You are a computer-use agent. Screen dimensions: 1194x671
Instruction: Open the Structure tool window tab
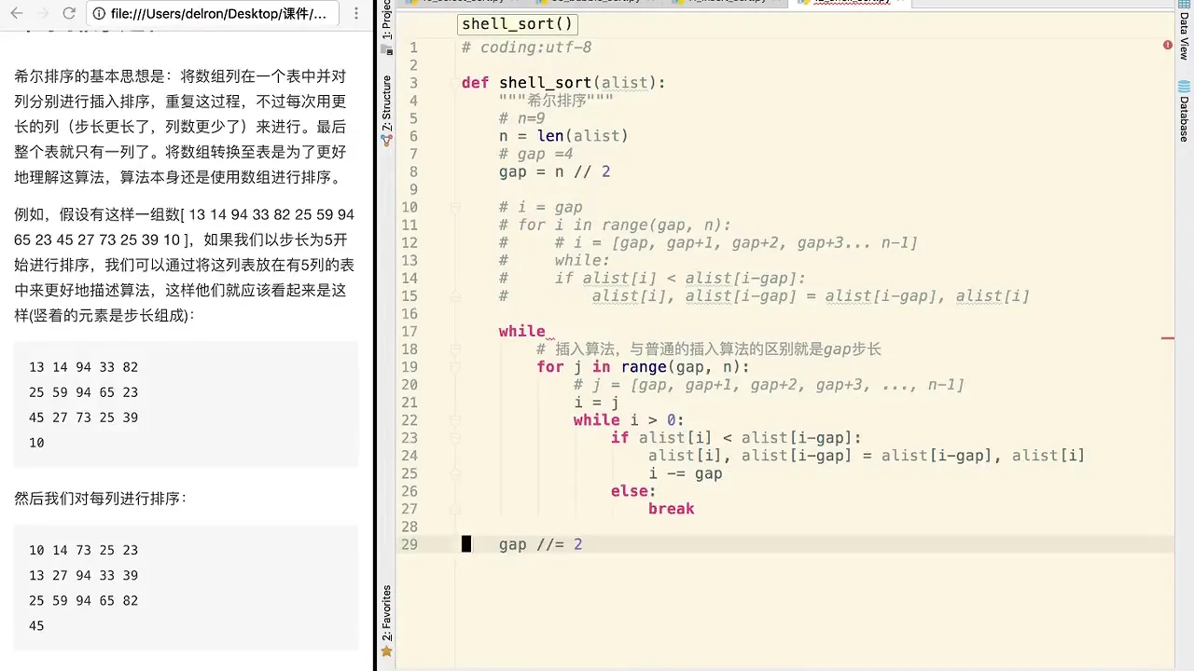pos(387,110)
